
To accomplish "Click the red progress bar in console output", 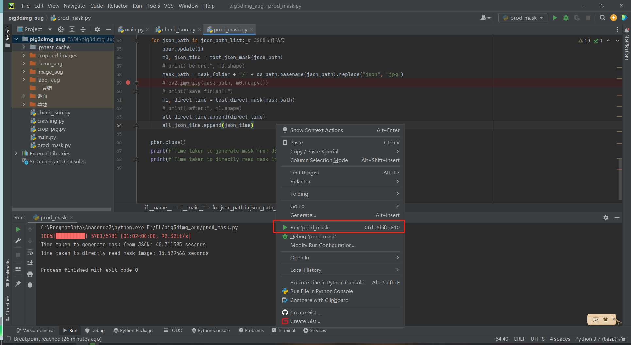I will (x=70, y=236).
